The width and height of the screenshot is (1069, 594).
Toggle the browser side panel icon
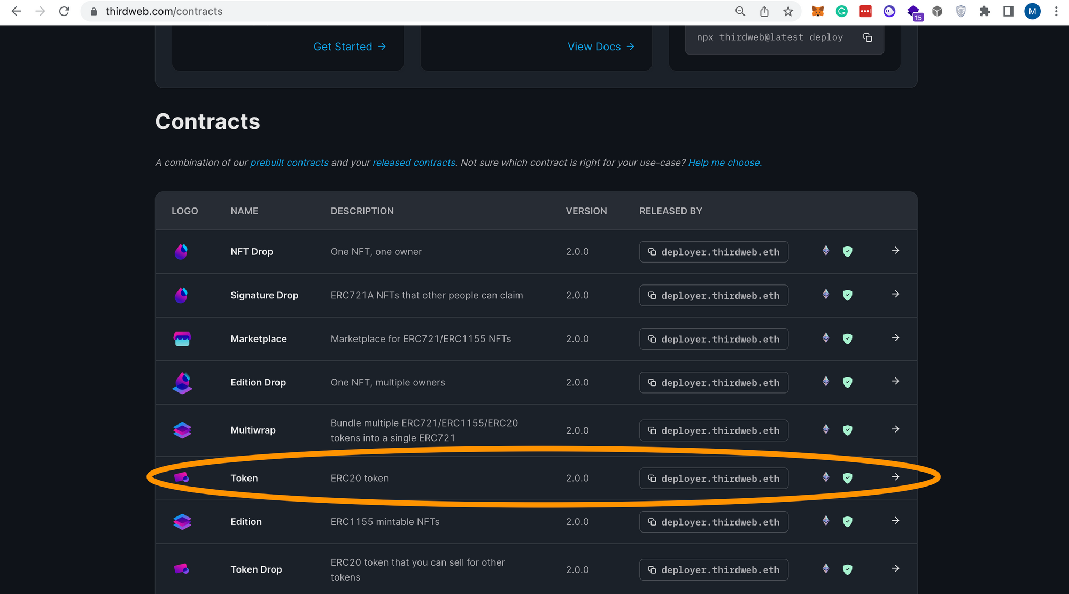[x=1009, y=11]
